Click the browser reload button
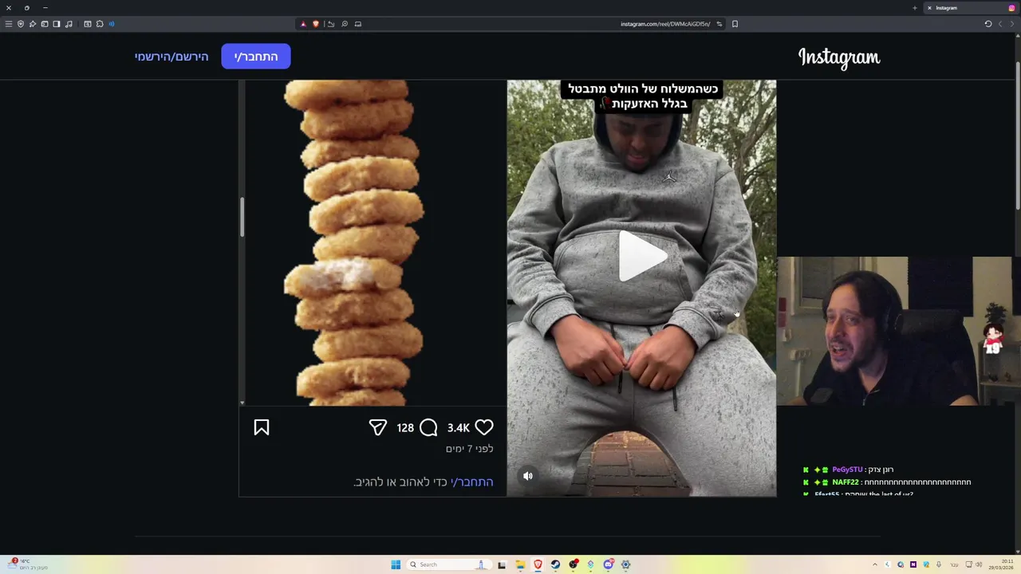This screenshot has width=1021, height=574. click(x=988, y=24)
